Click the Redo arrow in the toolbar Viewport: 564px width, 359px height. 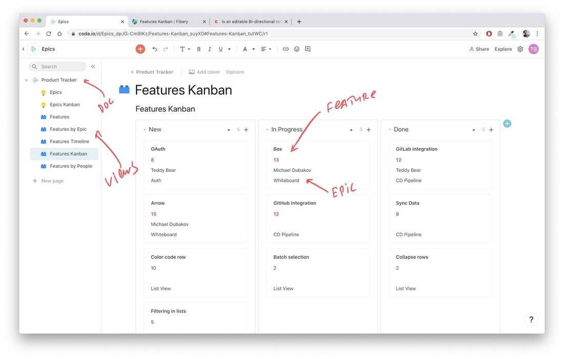click(x=166, y=49)
